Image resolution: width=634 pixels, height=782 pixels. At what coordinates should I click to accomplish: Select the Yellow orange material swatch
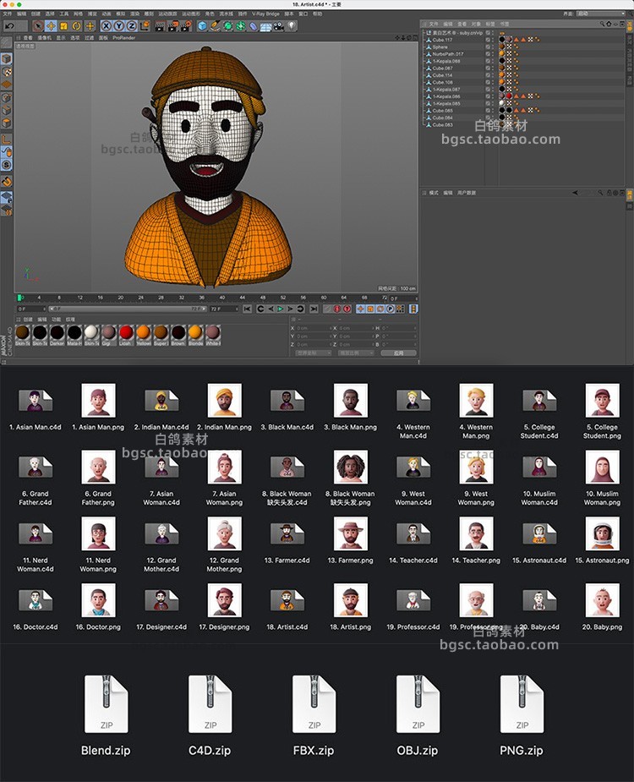144,335
